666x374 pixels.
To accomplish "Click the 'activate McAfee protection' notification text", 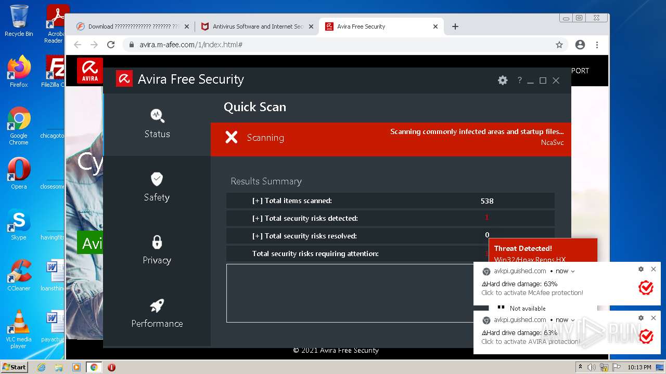I will 532,292.
